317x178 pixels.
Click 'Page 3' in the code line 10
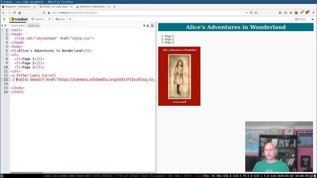coord(28,67)
